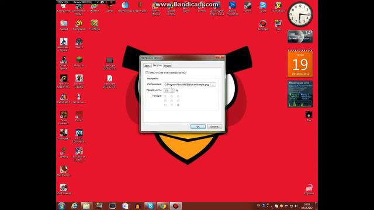
Task: Open the Terraria desktop shortcut
Action: tap(64, 153)
